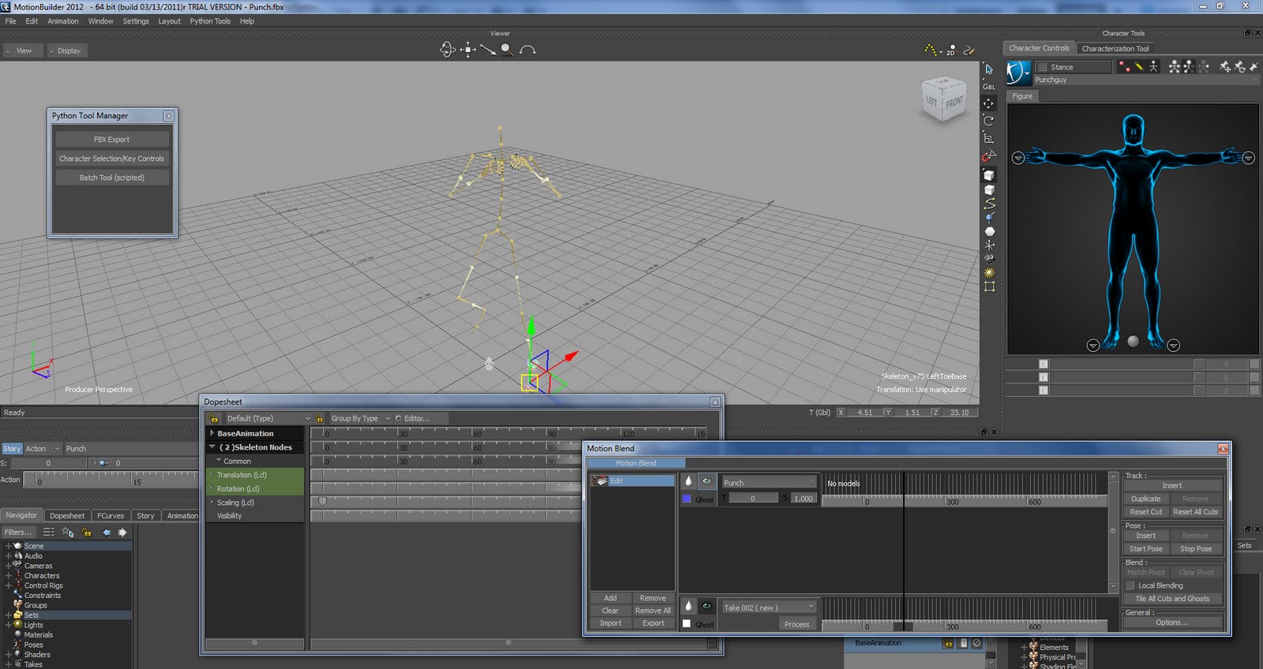Click Tile All Cuts and Ghosts button
The image size is (1263, 669).
(x=1172, y=599)
